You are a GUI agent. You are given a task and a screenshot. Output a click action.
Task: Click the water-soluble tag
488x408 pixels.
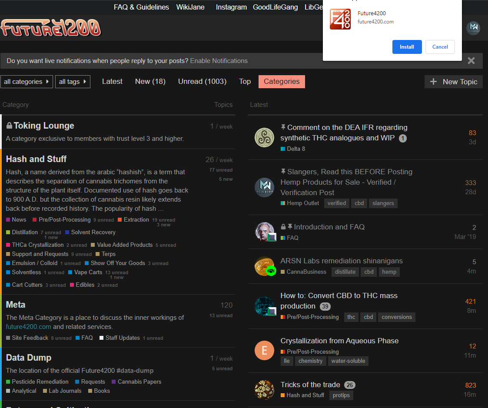[x=348, y=361]
